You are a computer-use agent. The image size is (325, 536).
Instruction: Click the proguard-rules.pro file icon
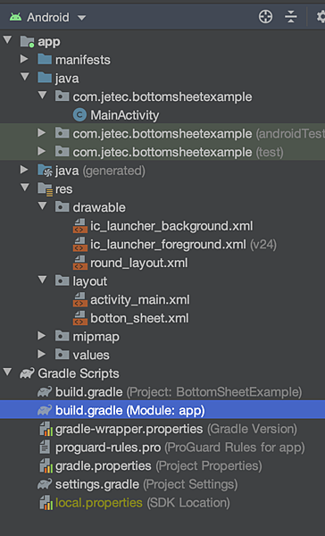45,448
